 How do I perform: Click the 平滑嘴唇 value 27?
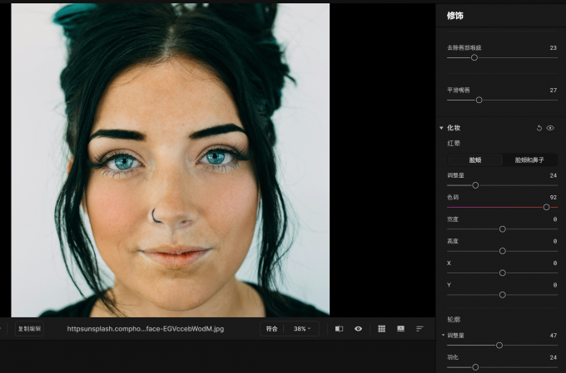(x=554, y=90)
